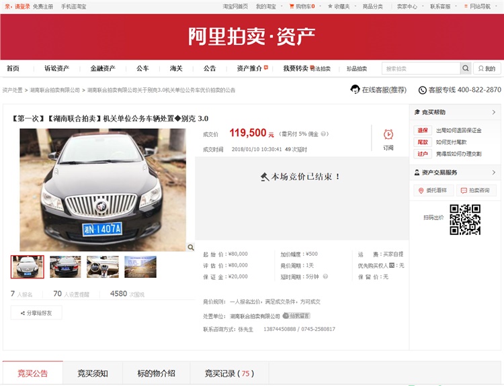Open the shopping cart icon
This screenshot has width=504, height=386.
coord(292,6)
